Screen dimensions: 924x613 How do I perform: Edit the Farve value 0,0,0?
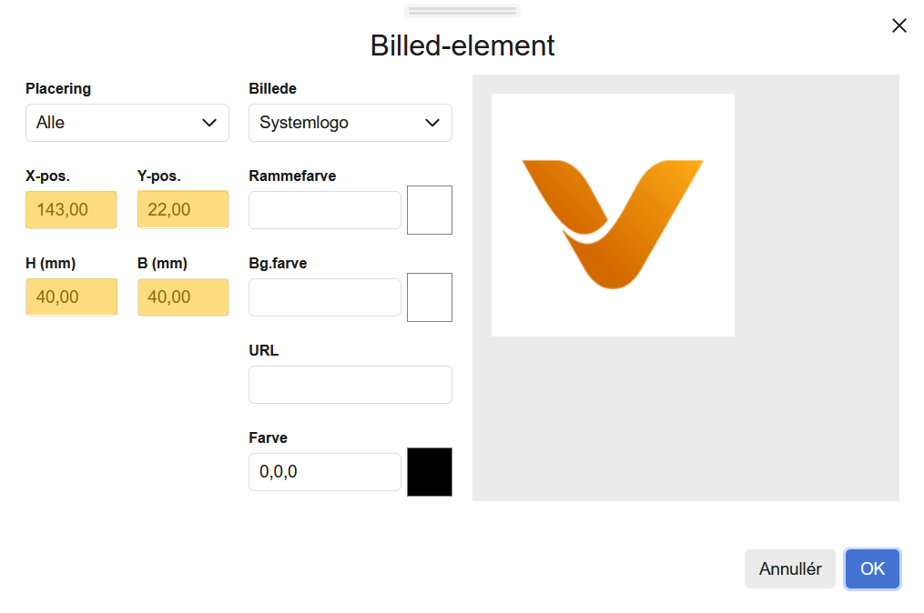coord(324,471)
